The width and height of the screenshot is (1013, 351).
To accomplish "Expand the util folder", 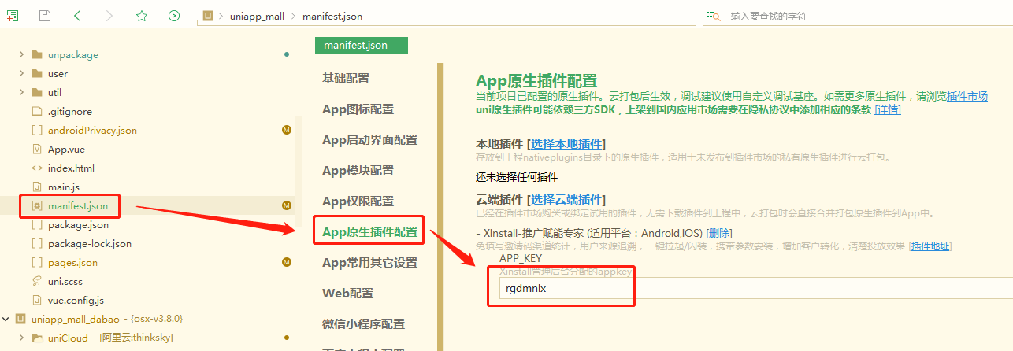I will point(21,93).
